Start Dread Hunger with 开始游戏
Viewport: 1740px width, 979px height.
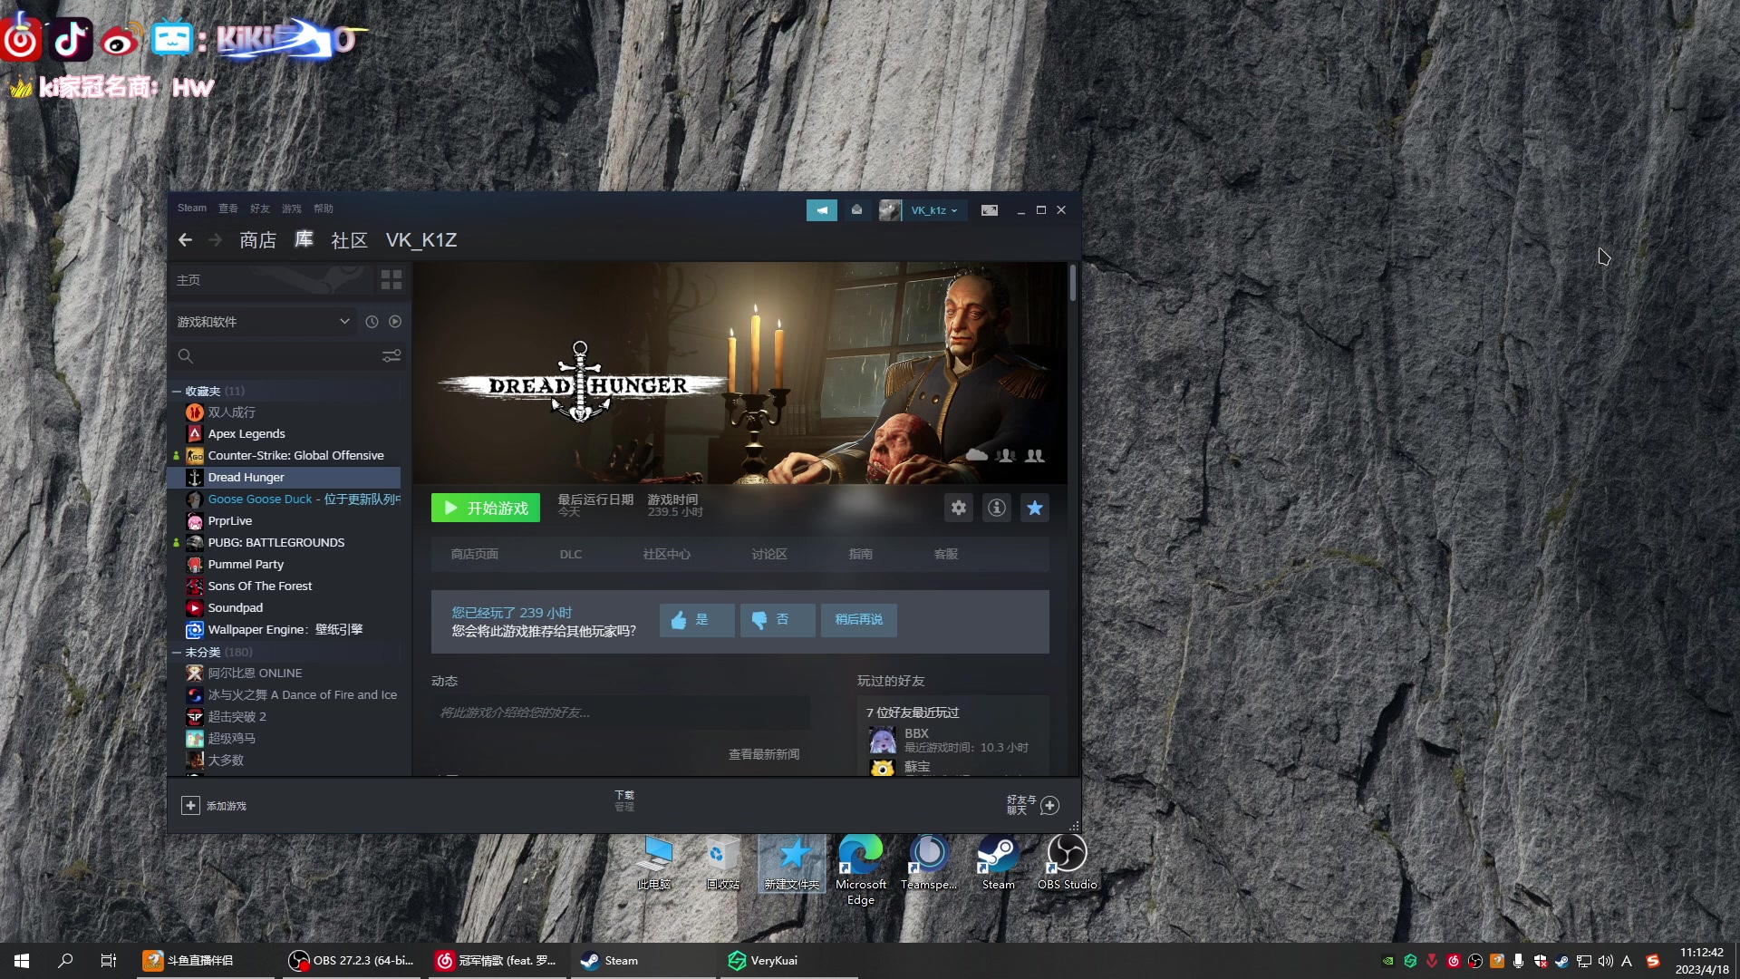tap(486, 508)
